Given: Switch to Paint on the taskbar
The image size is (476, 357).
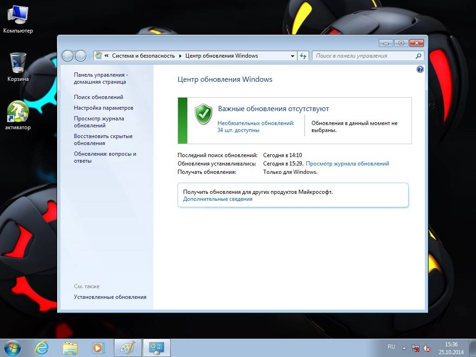Looking at the screenshot, I should (x=127, y=348).
